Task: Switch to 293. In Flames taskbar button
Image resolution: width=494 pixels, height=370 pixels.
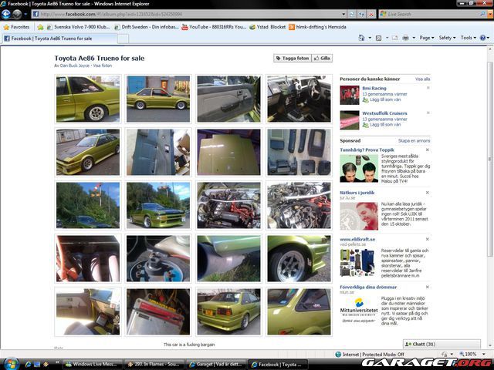Action: 154,365
